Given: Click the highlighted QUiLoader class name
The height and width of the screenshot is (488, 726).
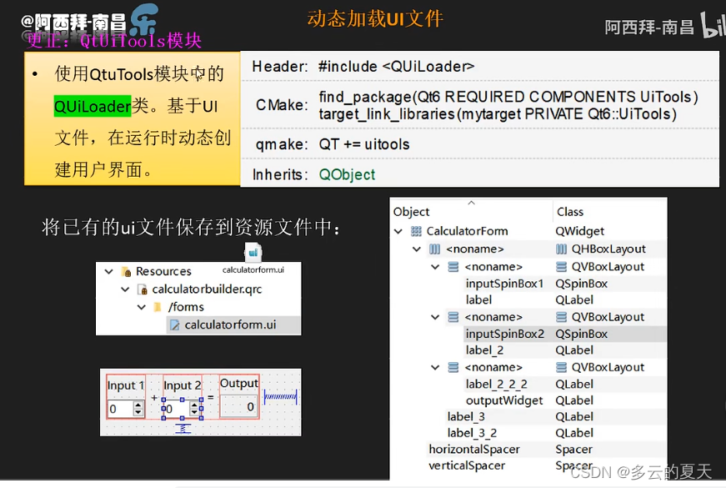Looking at the screenshot, I should tap(93, 107).
